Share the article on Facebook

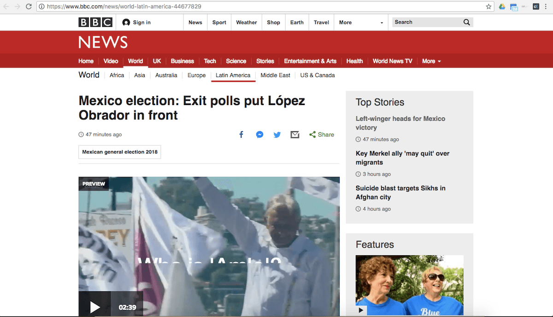pyautogui.click(x=241, y=135)
